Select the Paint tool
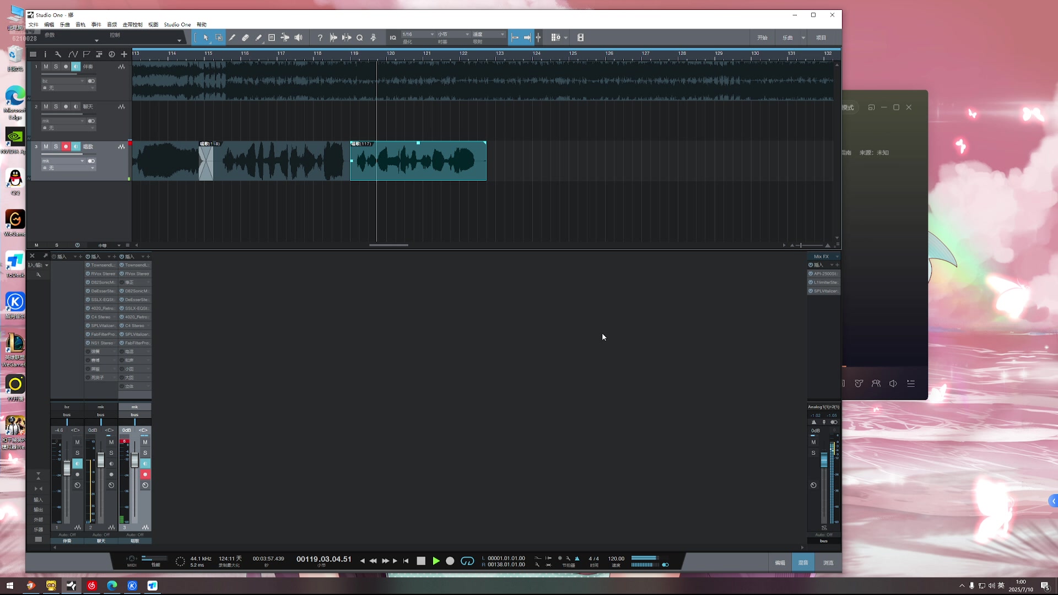This screenshot has width=1058, height=595. 258,37
